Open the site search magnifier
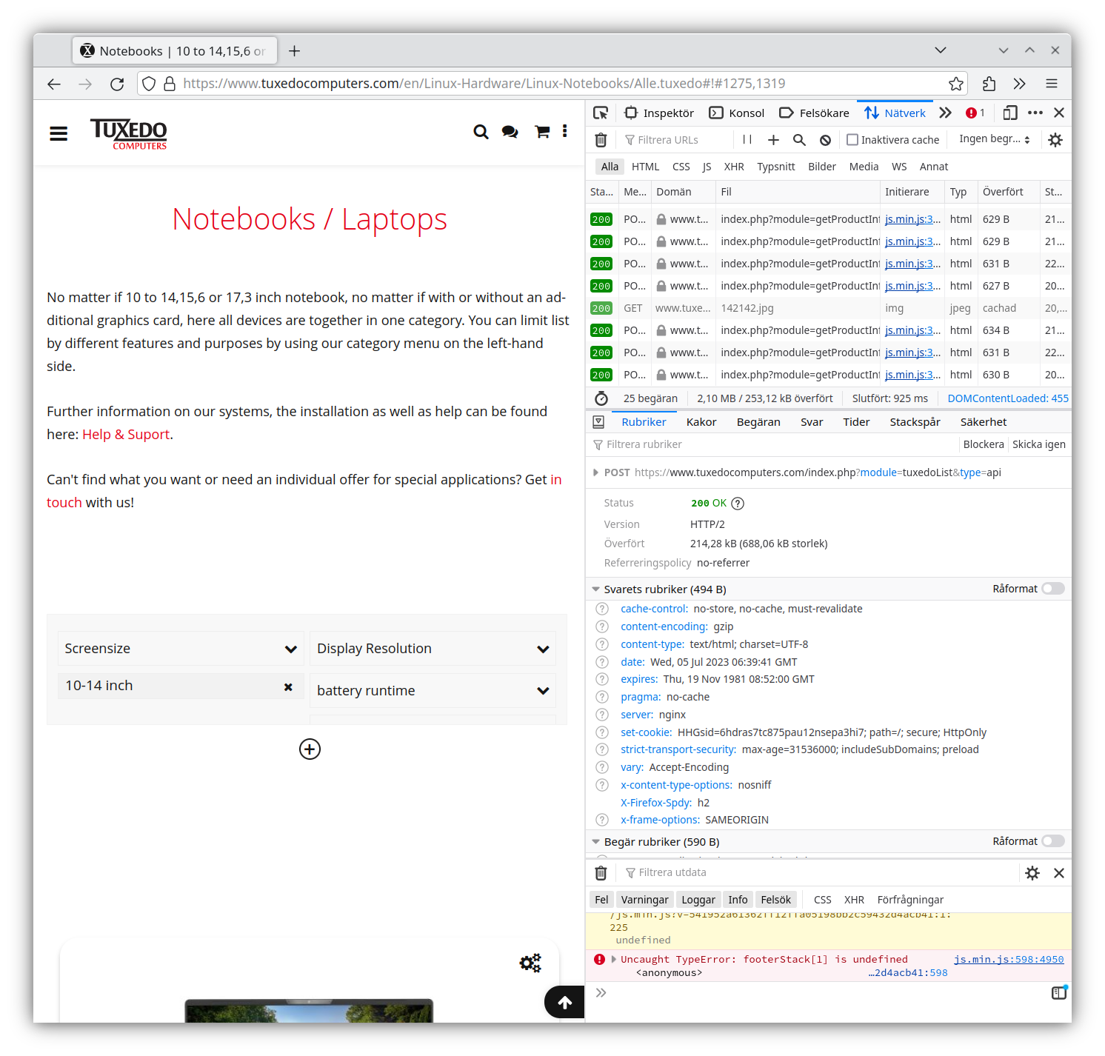 click(481, 131)
